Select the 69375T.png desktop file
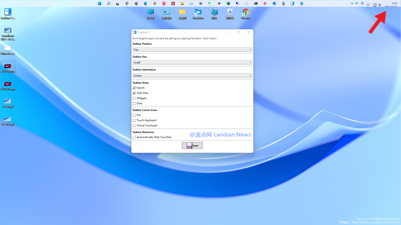 pyautogui.click(x=8, y=85)
